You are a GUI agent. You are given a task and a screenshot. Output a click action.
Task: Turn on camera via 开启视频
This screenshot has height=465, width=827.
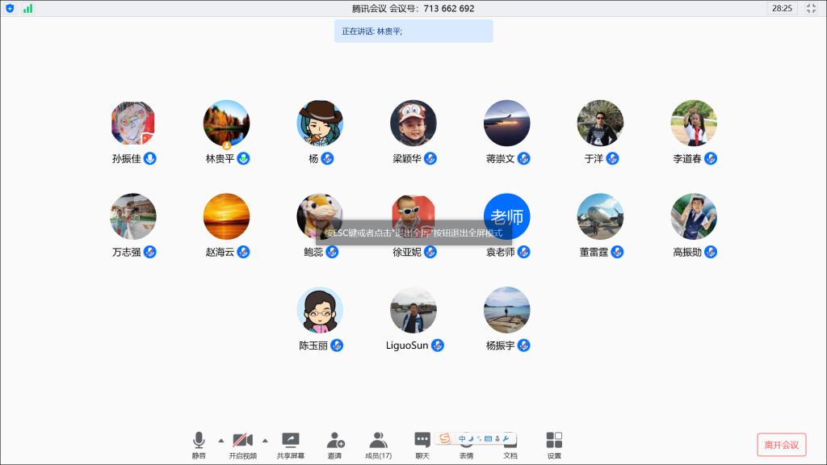click(x=242, y=443)
